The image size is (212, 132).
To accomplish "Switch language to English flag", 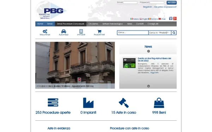I will [141, 19].
